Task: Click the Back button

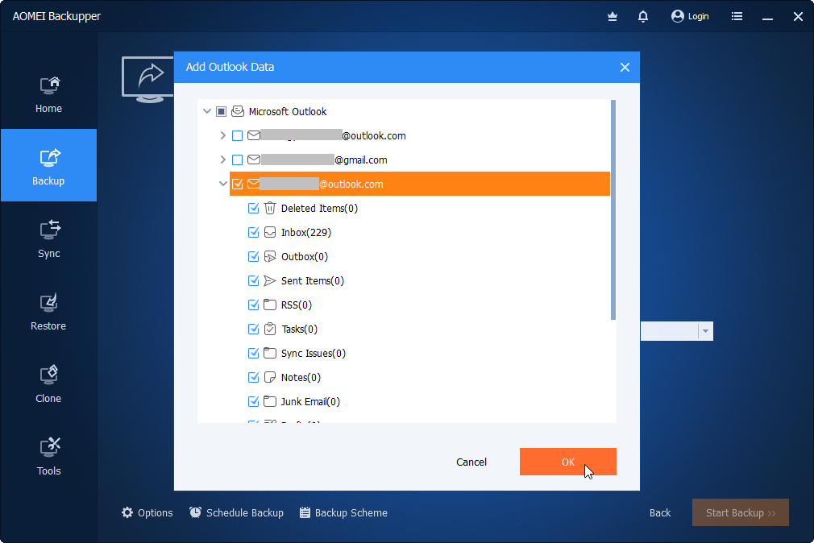Action: 660,513
